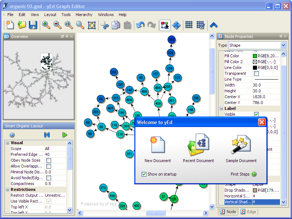Click the blue rewind layout button

pos(47,135)
